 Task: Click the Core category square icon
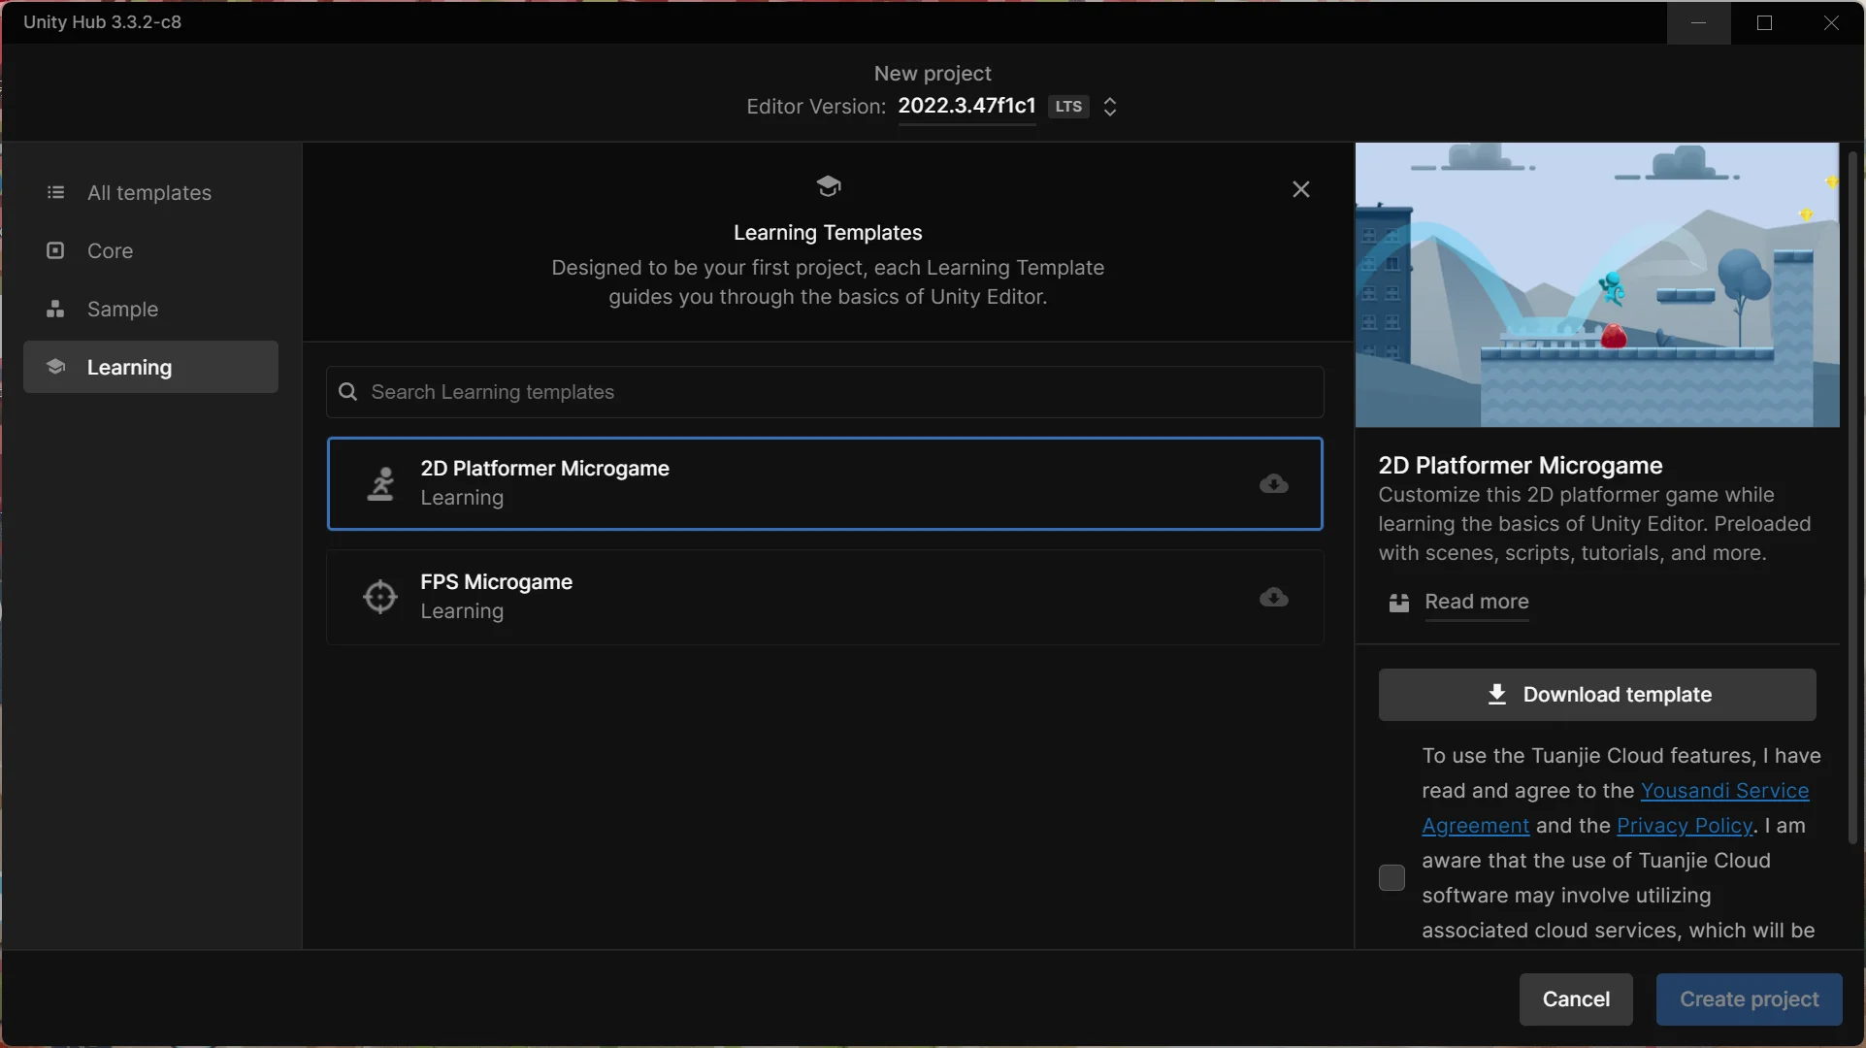55,250
